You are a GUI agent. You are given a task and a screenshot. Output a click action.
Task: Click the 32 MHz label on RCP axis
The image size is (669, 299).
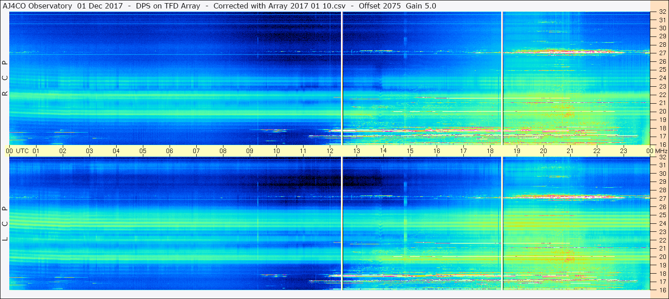tap(662, 12)
